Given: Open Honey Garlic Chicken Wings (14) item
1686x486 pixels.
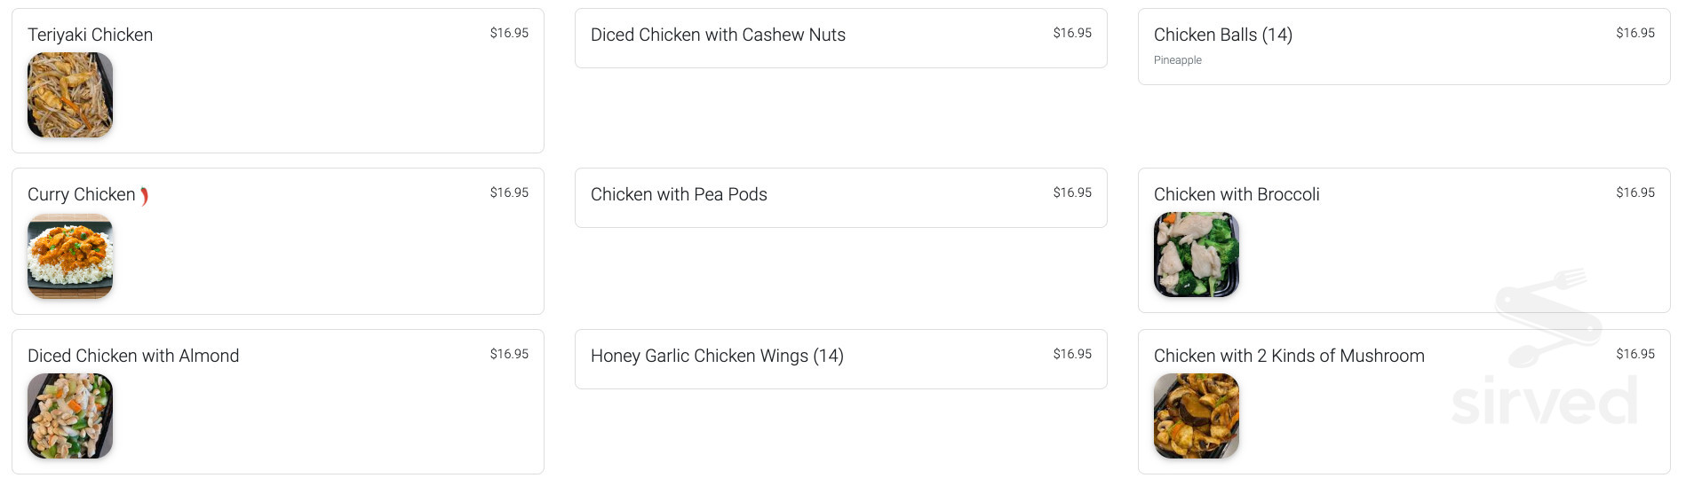Looking at the screenshot, I should coord(717,356).
